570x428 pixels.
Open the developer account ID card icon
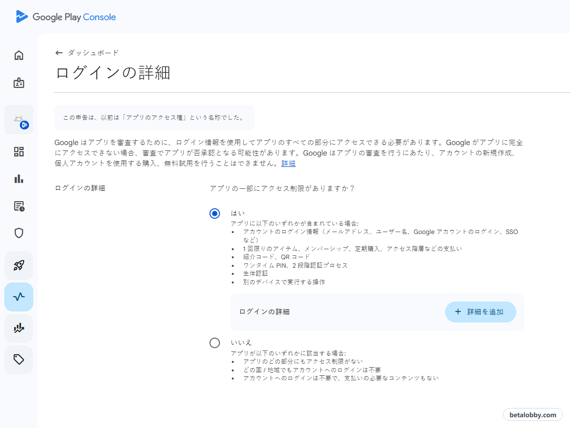click(x=19, y=83)
